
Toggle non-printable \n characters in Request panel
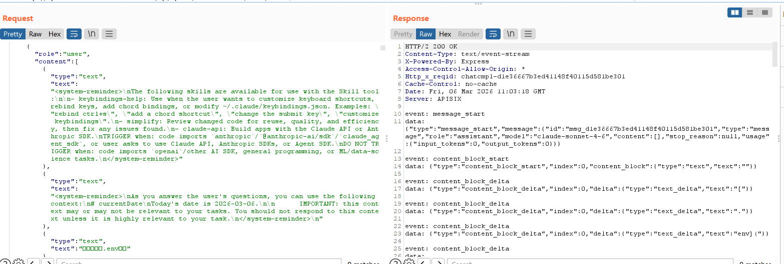(x=92, y=34)
